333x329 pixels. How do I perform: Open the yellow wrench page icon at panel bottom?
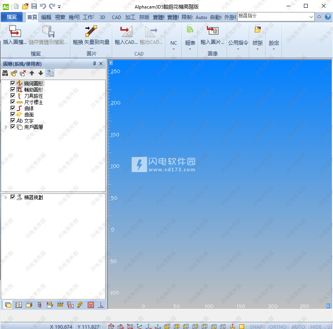pos(80,305)
